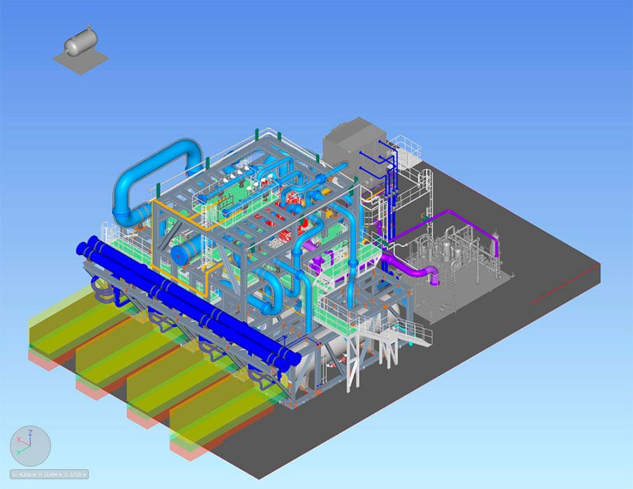The image size is (633, 489).
Task: Select the dark blue horizontal header pipes
Action: [189, 300]
